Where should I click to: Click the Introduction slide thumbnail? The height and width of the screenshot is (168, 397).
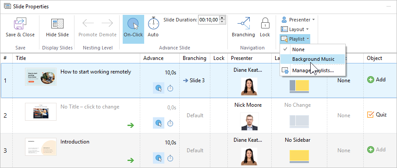[41, 147]
